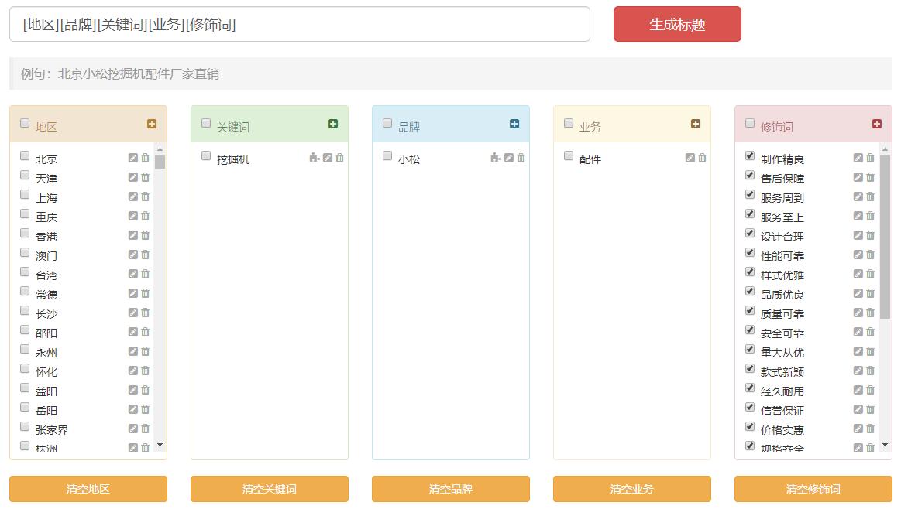Click the add icon on the 地区 panel header
Image resolution: width=901 pixels, height=509 pixels.
click(x=152, y=123)
